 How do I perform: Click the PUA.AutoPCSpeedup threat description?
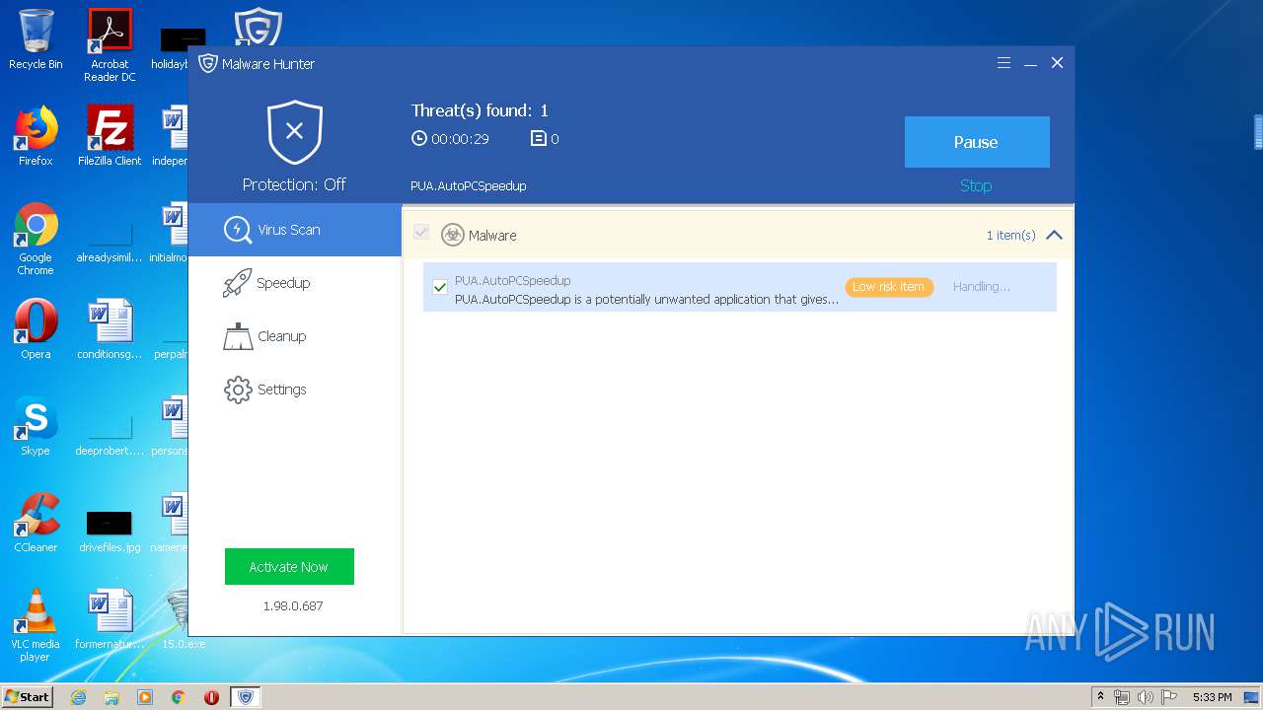(x=646, y=300)
